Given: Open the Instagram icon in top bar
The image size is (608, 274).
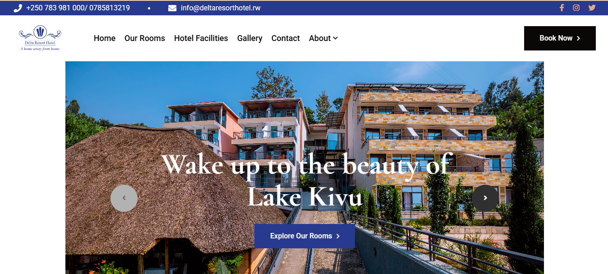Looking at the screenshot, I should click(576, 8).
